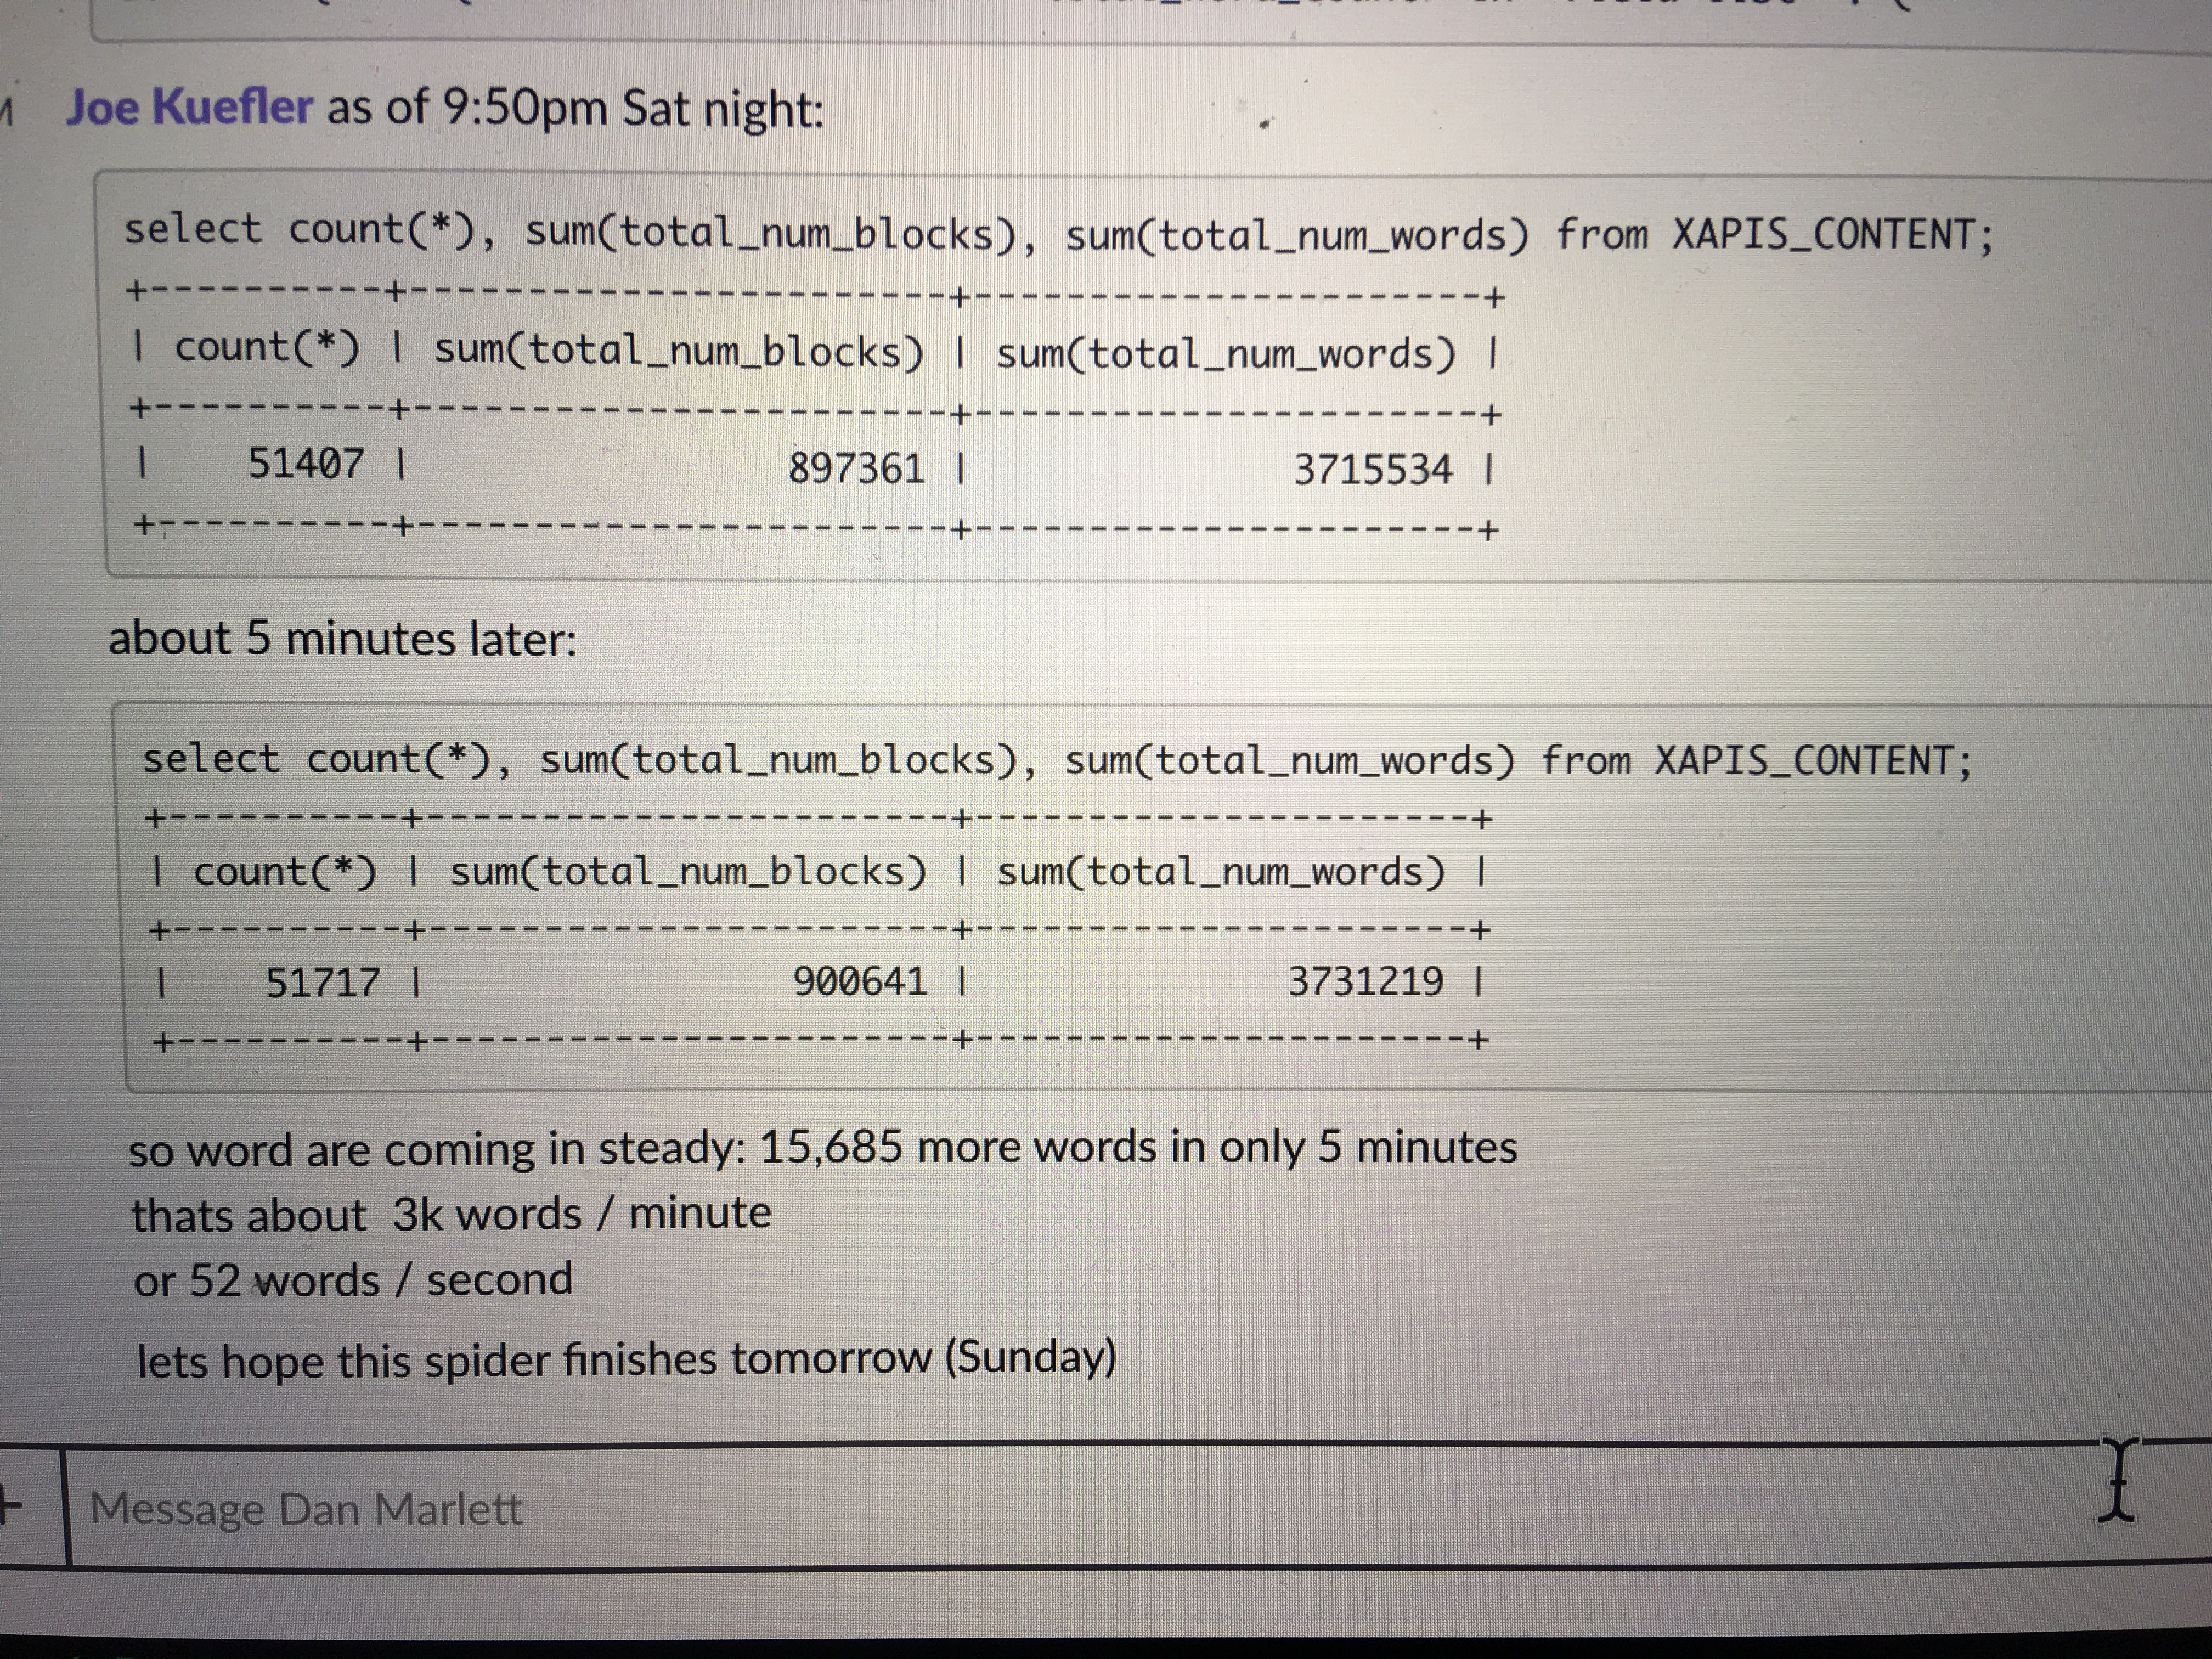
Task: Click the Joe Kuefler sender name
Action: [189, 107]
